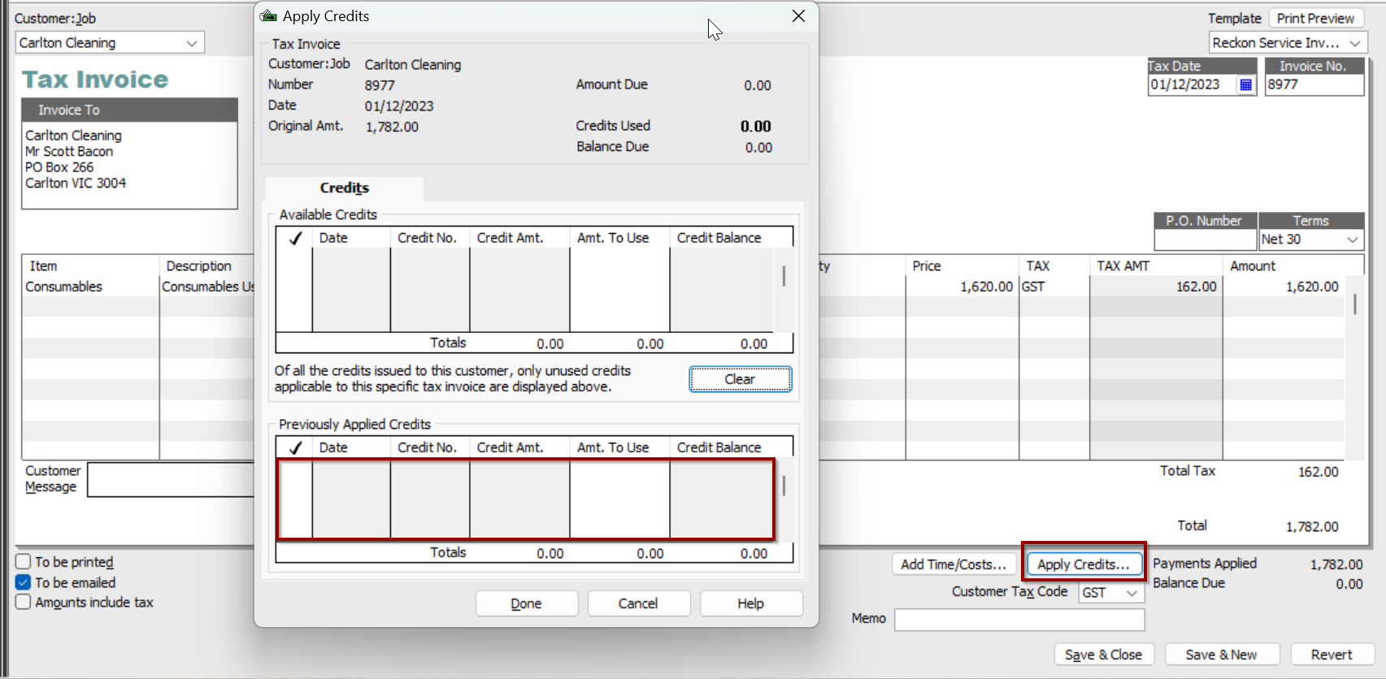Click Available Credits Credit Amt. header

[520, 238]
